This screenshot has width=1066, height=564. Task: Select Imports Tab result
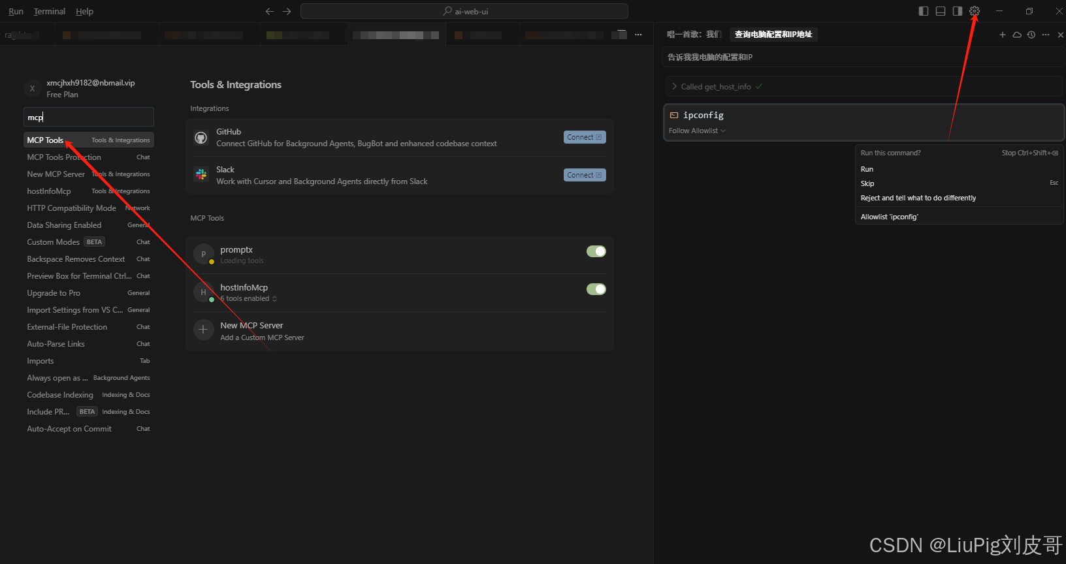pos(89,361)
